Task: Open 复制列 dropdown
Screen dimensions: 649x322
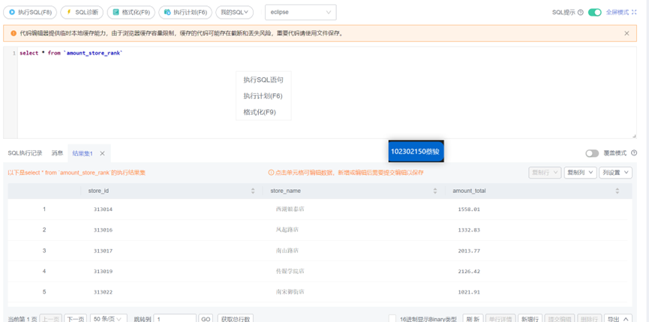Action: pyautogui.click(x=580, y=173)
